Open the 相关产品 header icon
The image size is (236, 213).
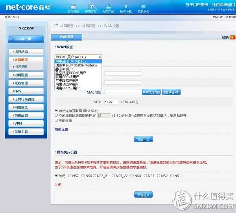tap(109, 6)
